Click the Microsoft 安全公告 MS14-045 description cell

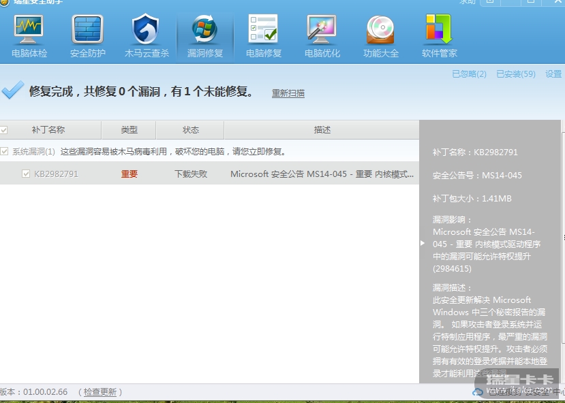pyautogui.click(x=322, y=174)
